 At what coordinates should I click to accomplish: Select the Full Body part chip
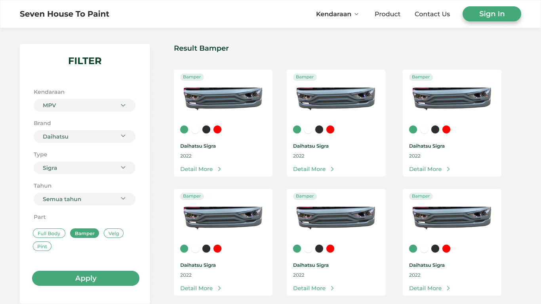pyautogui.click(x=49, y=233)
